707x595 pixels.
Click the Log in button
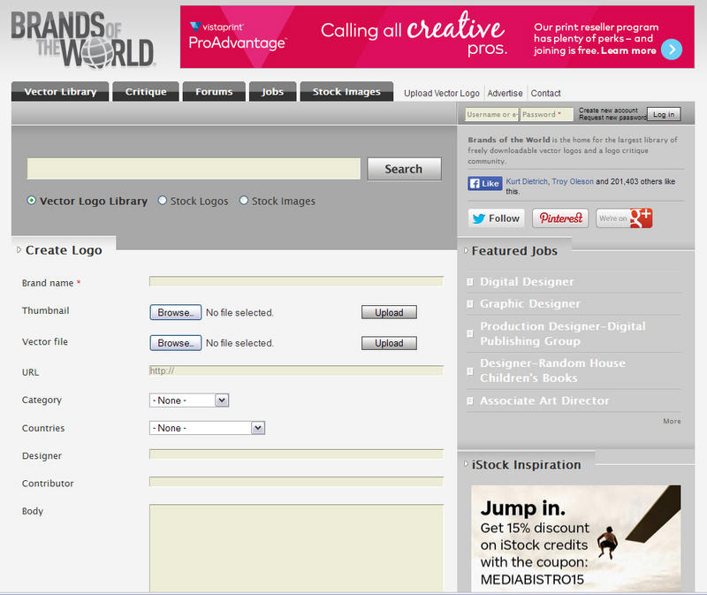point(664,114)
